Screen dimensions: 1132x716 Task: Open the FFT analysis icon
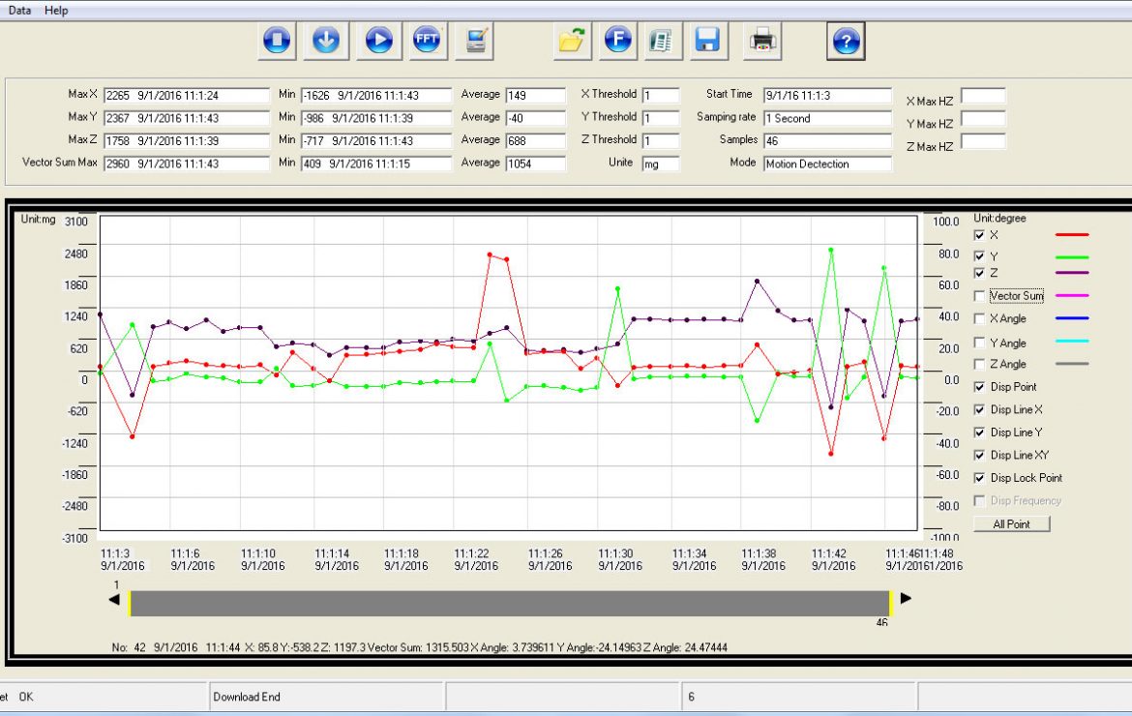[x=426, y=40]
